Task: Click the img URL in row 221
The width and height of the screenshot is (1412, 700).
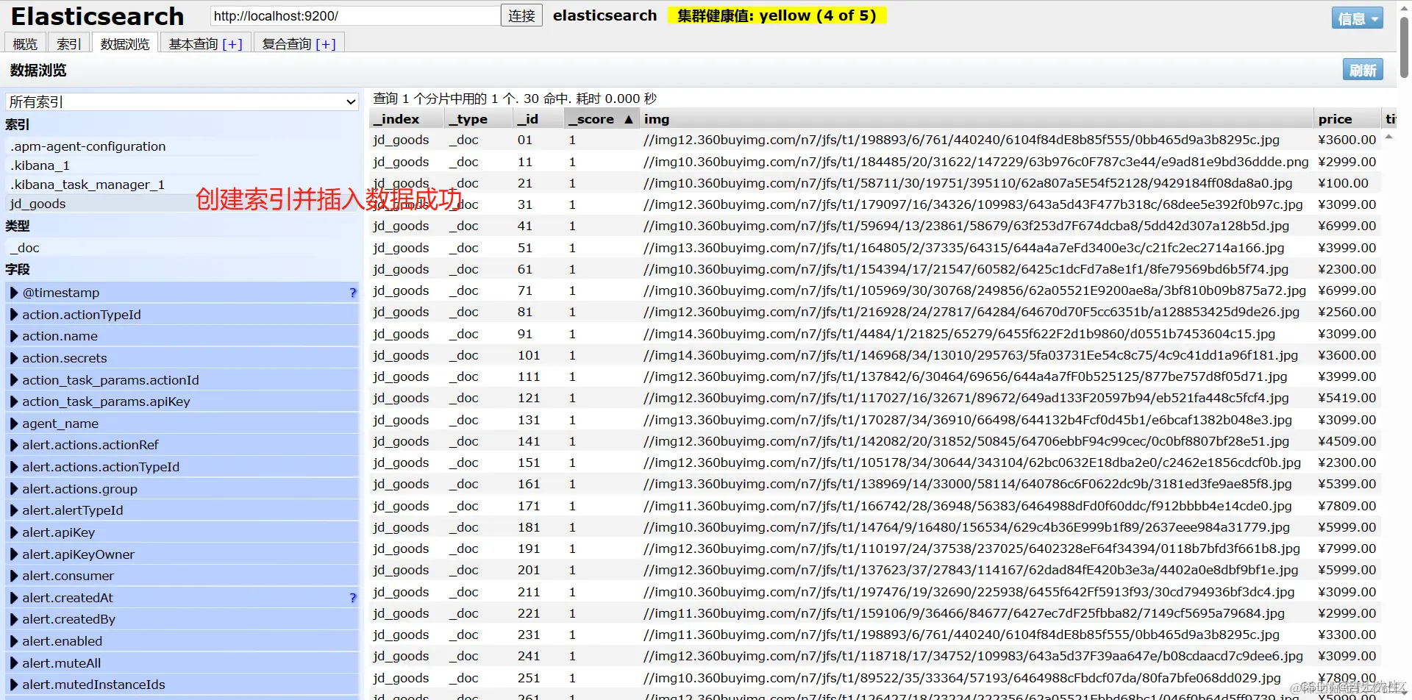Action: tap(964, 613)
